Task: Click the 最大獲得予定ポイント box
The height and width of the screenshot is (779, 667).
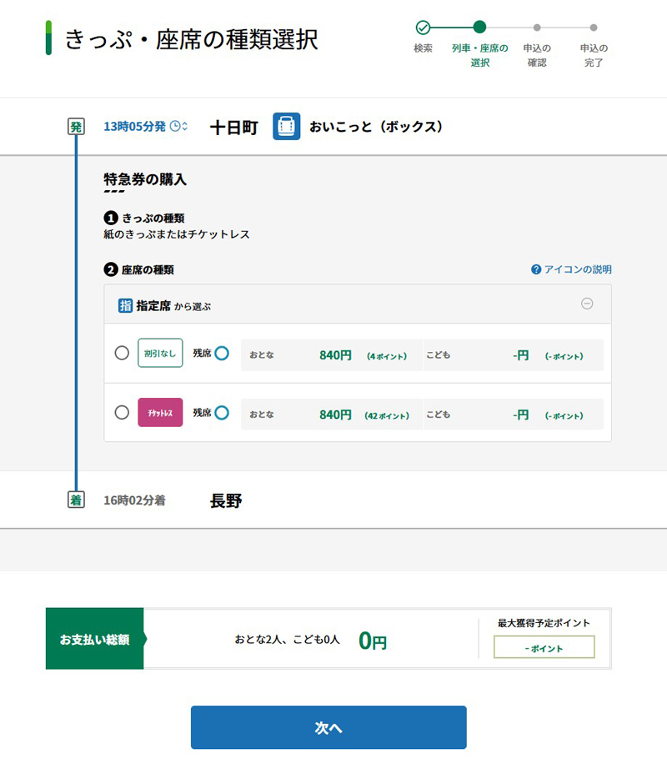Action: [x=544, y=647]
